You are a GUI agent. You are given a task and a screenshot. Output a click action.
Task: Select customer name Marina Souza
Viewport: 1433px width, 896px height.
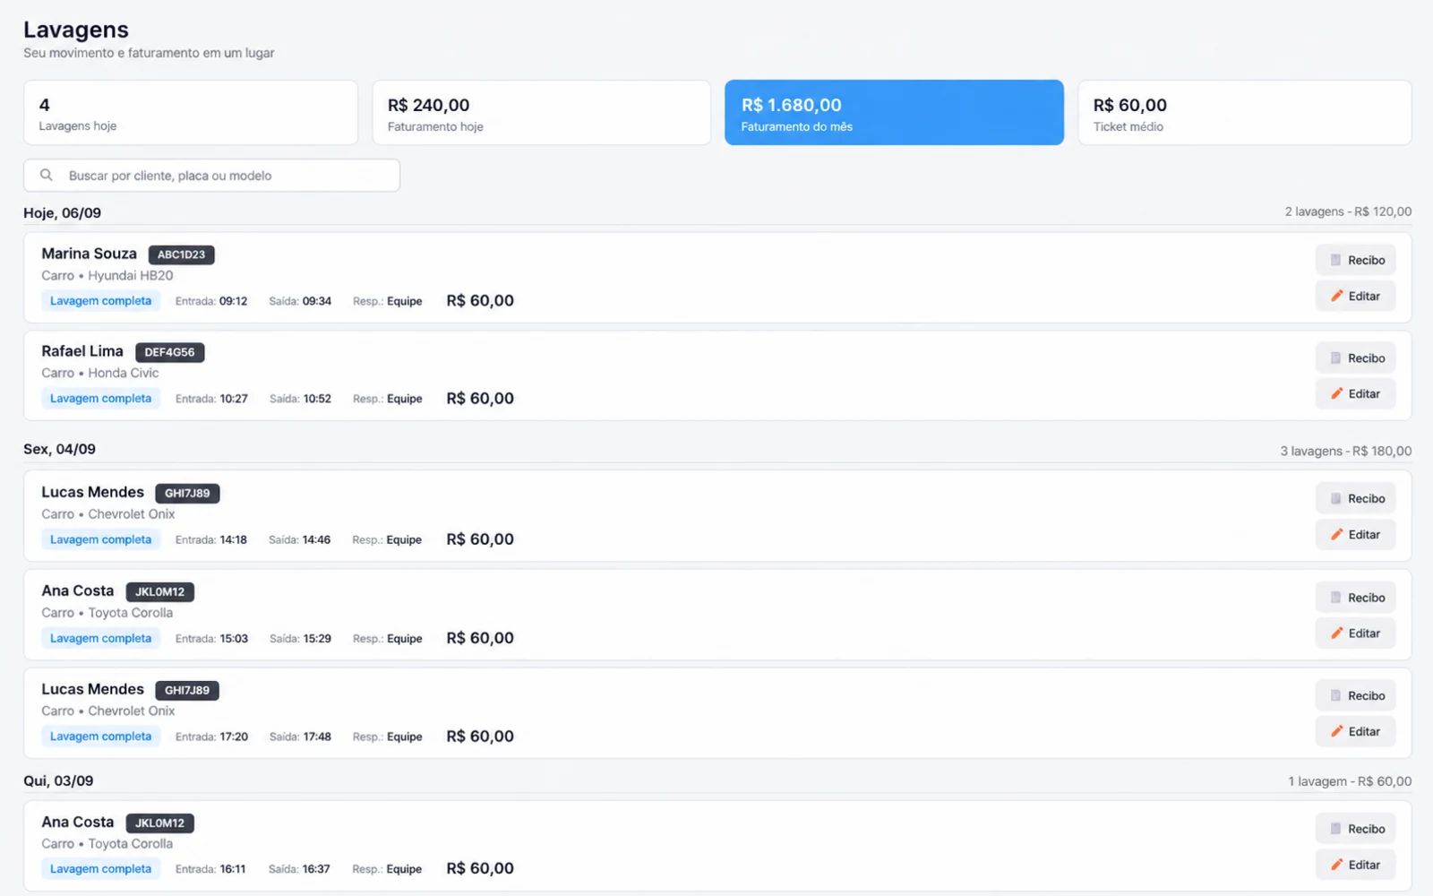click(89, 254)
